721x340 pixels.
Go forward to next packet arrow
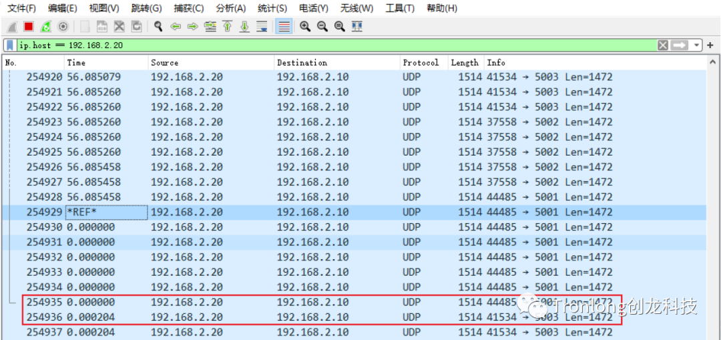point(193,27)
